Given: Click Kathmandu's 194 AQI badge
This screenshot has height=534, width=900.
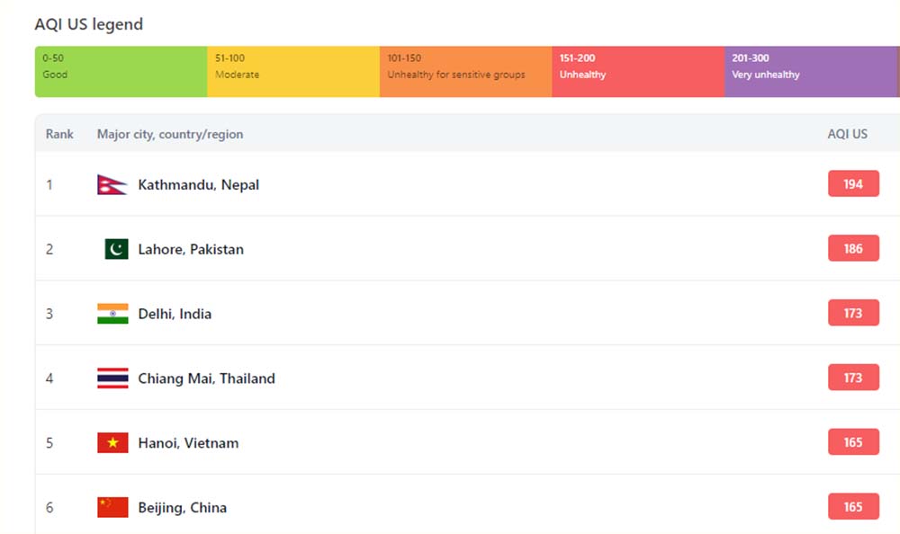Looking at the screenshot, I should [x=853, y=184].
